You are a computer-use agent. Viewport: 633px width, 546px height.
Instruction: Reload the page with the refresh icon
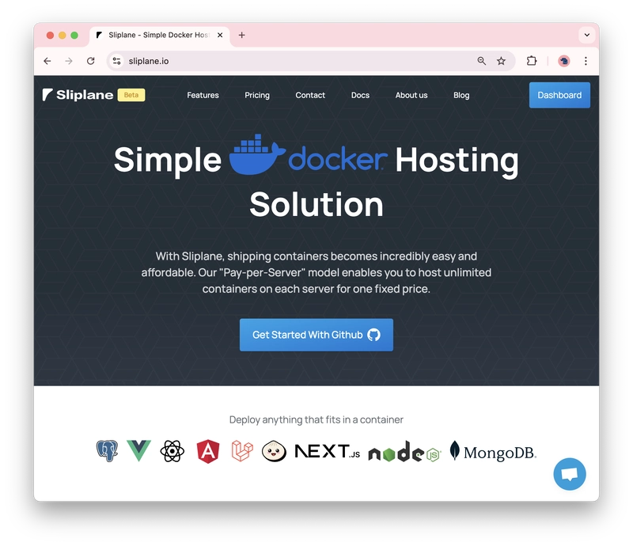(91, 61)
